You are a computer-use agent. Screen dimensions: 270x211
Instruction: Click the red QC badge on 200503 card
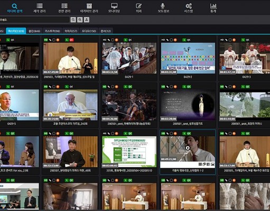click(71, 40)
